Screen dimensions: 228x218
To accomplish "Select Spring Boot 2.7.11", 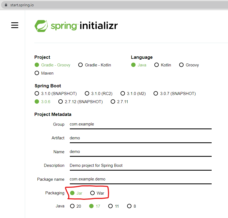I will (x=119, y=102).
